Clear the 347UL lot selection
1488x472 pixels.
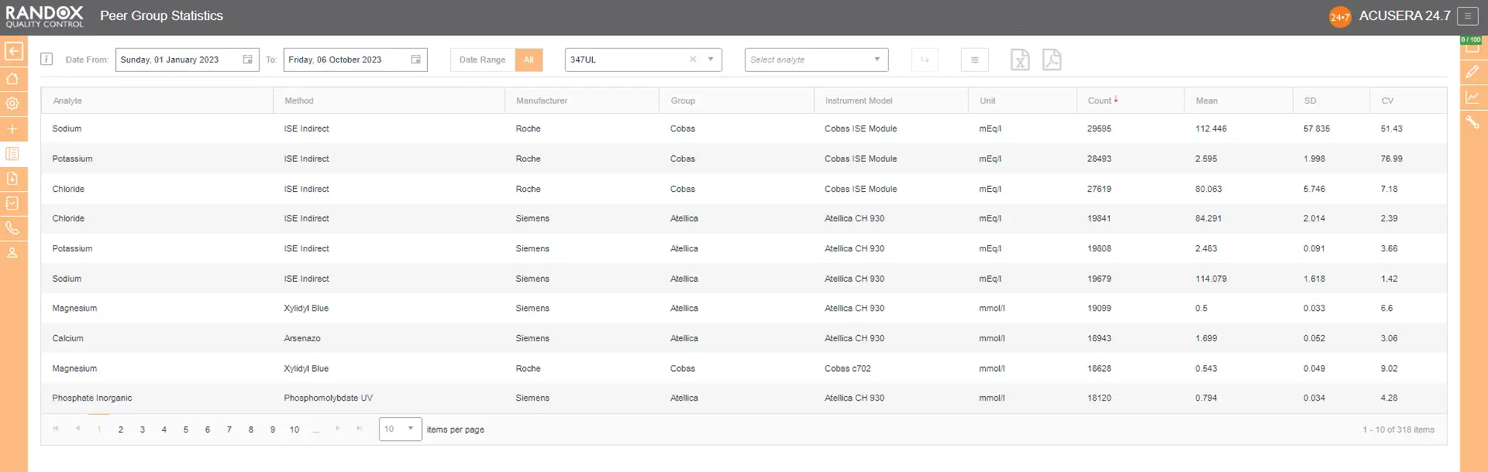tap(693, 59)
